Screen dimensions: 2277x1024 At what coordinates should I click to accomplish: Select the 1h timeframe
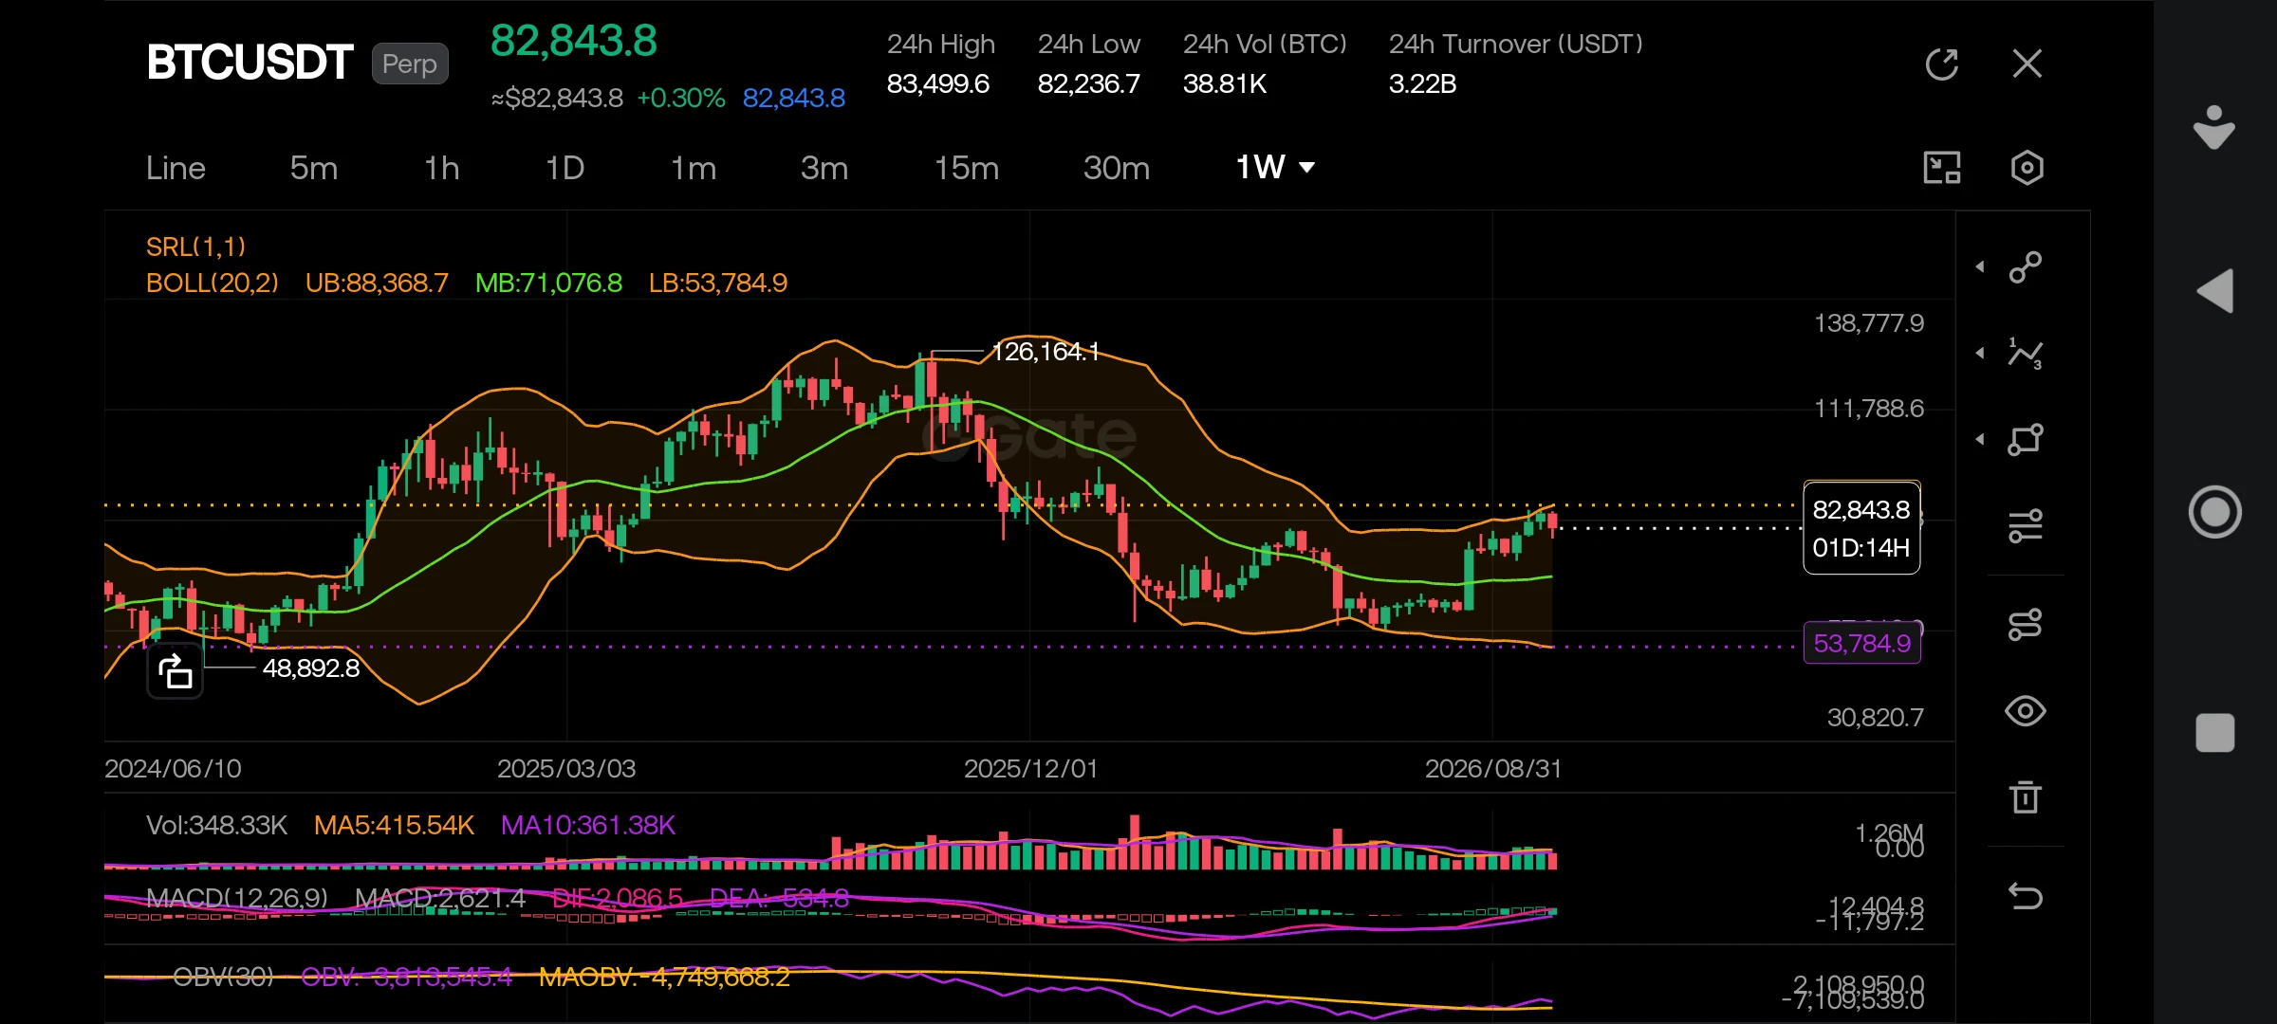442,168
